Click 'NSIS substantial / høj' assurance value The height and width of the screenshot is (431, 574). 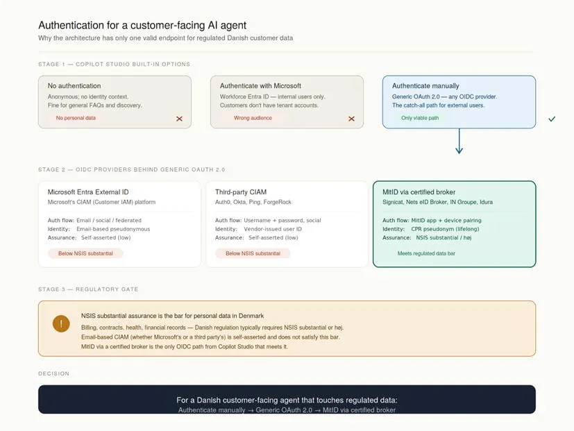[x=444, y=237]
